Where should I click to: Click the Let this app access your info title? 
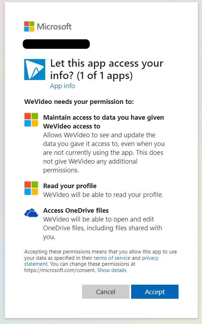point(107,69)
